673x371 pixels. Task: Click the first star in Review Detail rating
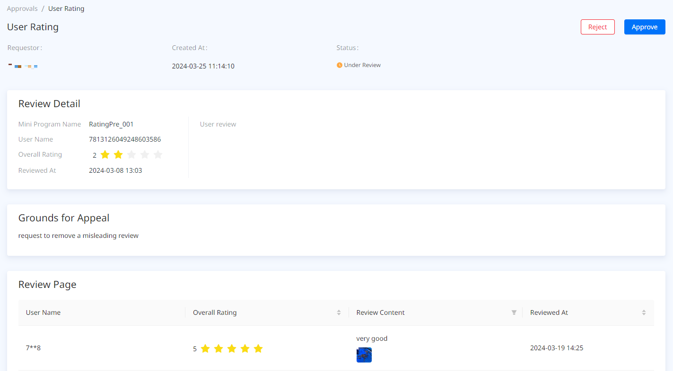(x=105, y=155)
